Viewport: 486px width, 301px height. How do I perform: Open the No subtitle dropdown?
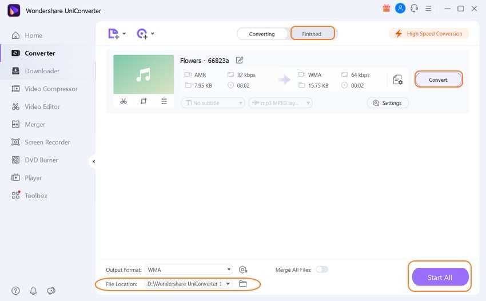pyautogui.click(x=213, y=102)
